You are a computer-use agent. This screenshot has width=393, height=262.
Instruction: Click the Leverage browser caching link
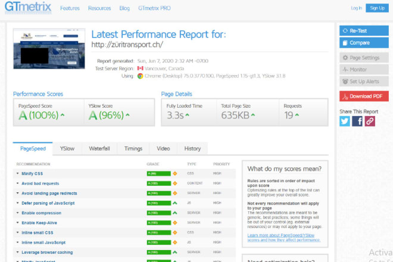[x=47, y=252]
